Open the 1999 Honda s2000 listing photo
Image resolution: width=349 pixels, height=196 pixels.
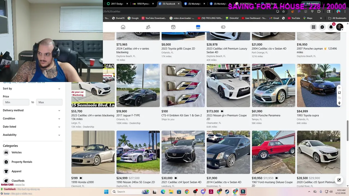click(93, 152)
